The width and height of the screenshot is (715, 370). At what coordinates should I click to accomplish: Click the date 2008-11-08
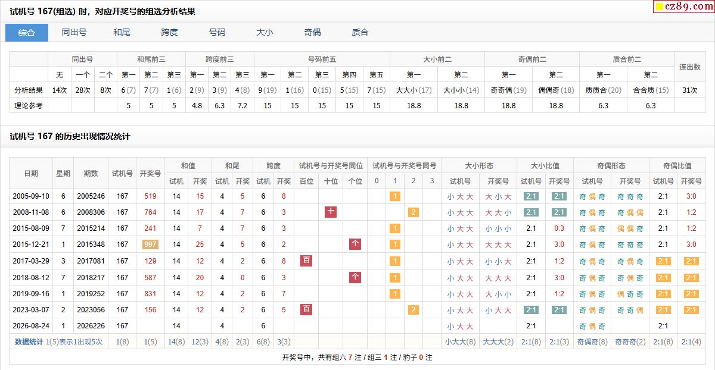point(31,212)
